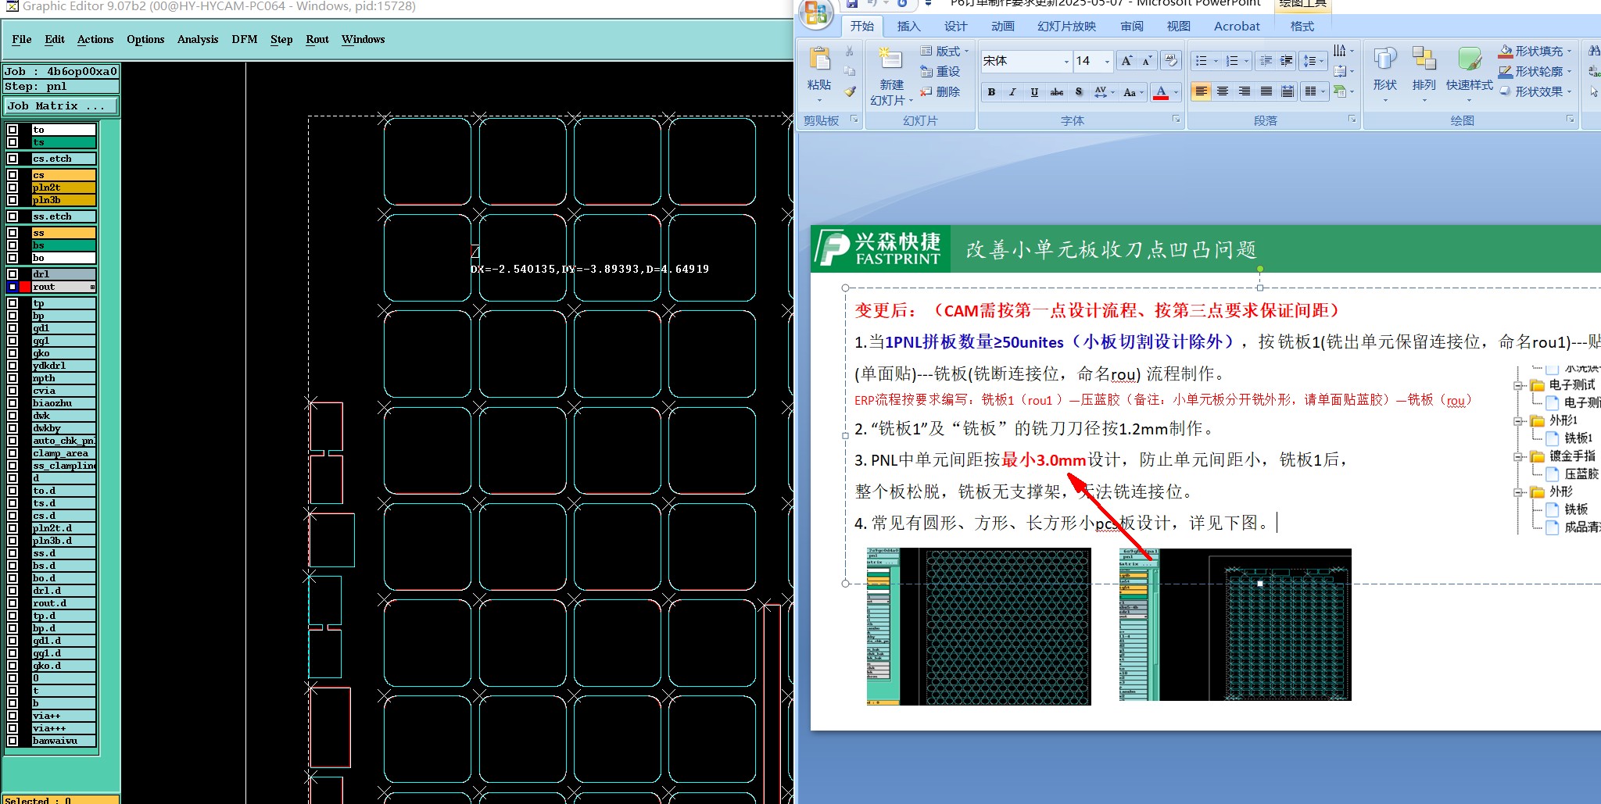Click the Increase Indent icon

[x=1287, y=61]
